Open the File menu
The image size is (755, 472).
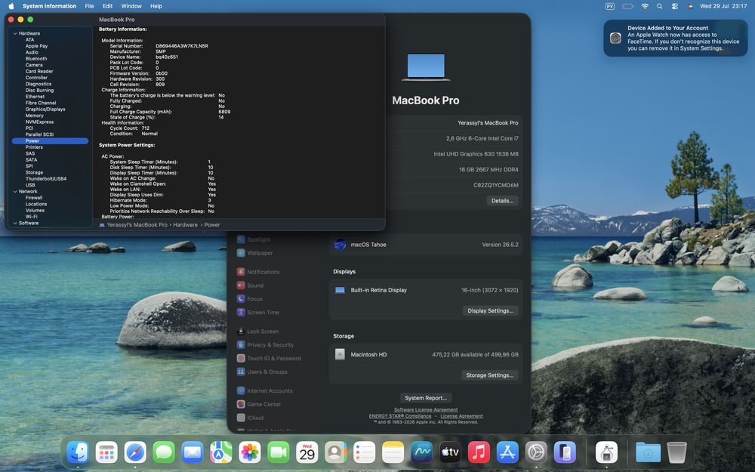click(x=89, y=6)
